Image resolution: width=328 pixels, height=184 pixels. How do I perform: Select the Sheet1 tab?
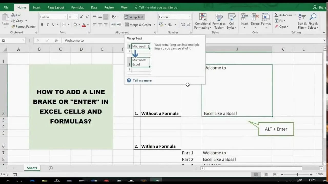click(32, 168)
